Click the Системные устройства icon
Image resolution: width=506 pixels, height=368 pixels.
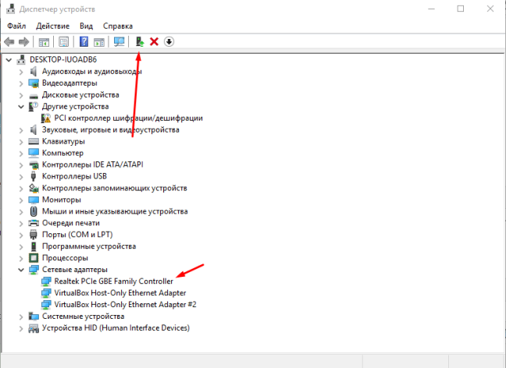coord(34,316)
